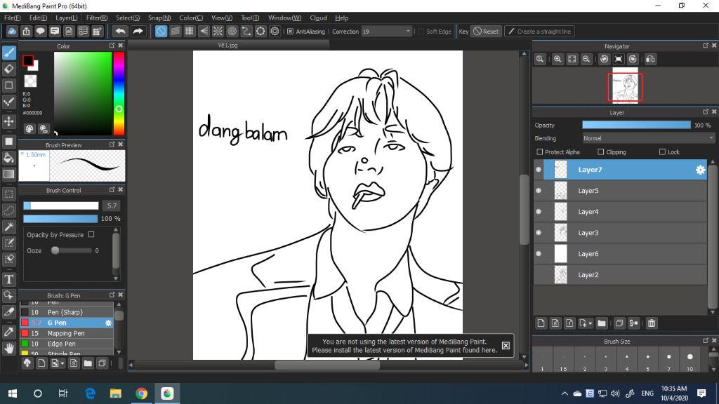Open the Filter menu
This screenshot has width=719, height=404.
click(97, 18)
